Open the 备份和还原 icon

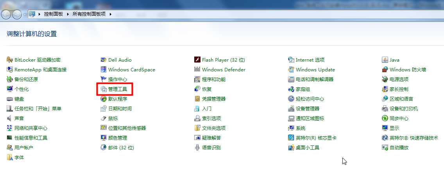pyautogui.click(x=10, y=79)
